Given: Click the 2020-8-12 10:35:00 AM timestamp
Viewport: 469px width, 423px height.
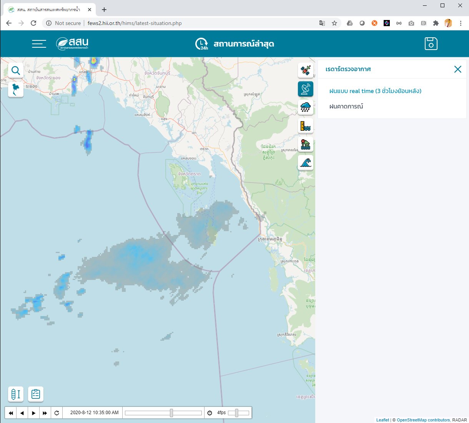Looking at the screenshot, I should (94, 413).
